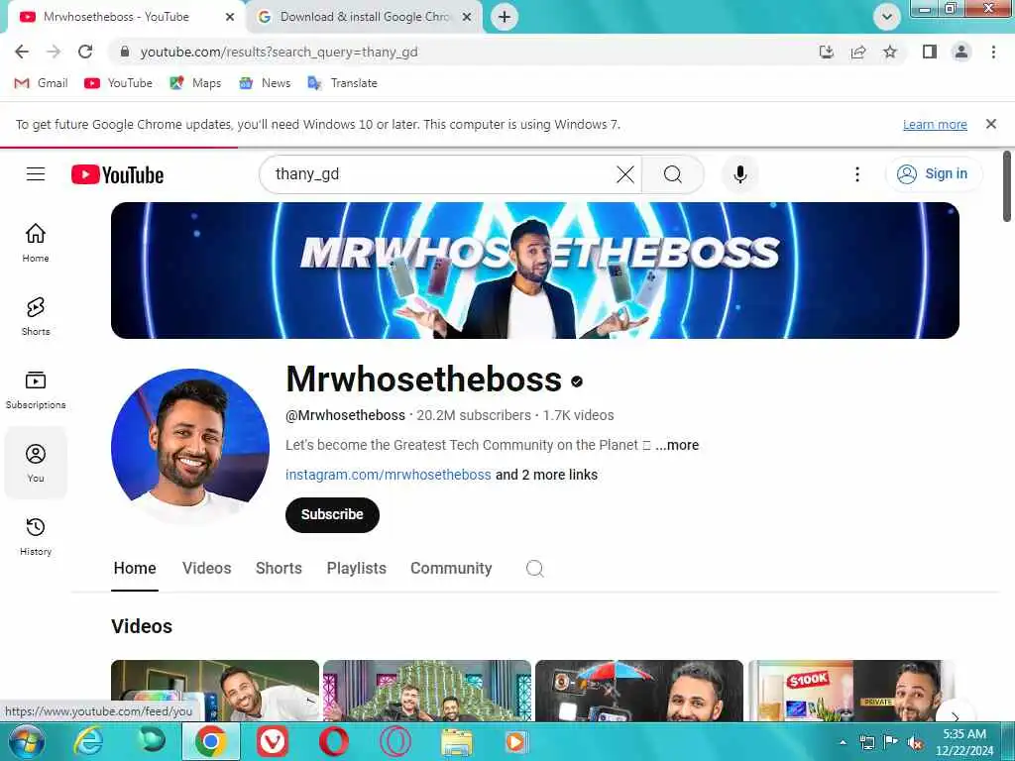Open the red Opera browser from the taskbar
Screen dimensions: 1015x761
[334, 742]
